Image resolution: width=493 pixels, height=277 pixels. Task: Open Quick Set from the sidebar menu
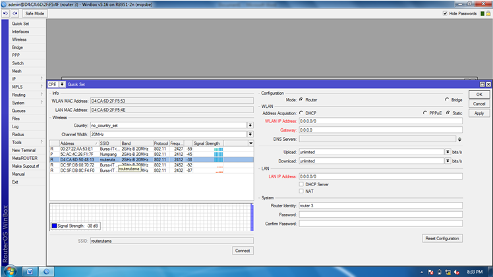[x=20, y=24]
